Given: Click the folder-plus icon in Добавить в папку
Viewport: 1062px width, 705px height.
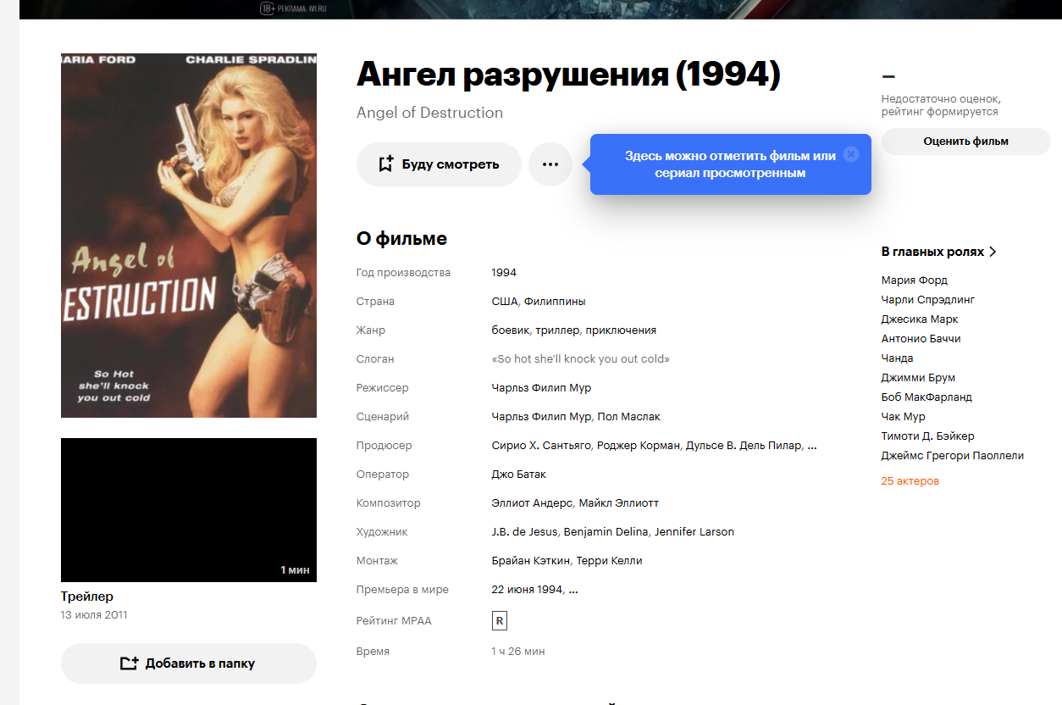Looking at the screenshot, I should tap(129, 663).
